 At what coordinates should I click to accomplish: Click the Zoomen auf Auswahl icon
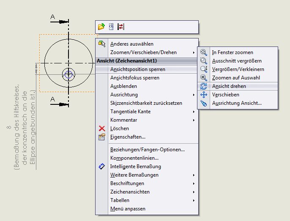204,78
